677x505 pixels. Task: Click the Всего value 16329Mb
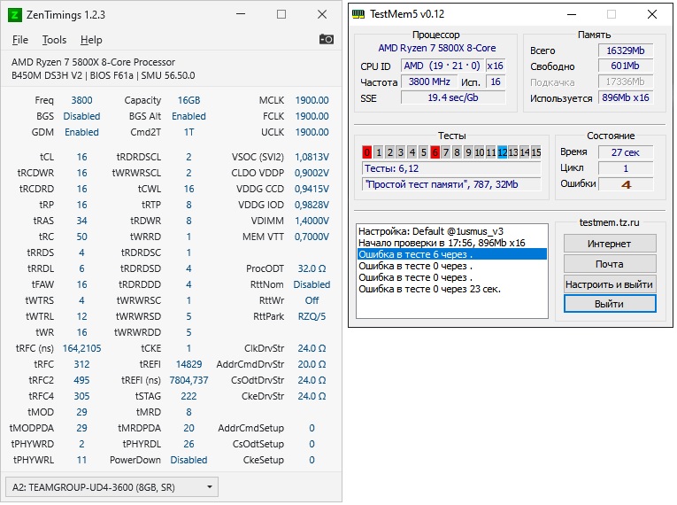(x=626, y=50)
